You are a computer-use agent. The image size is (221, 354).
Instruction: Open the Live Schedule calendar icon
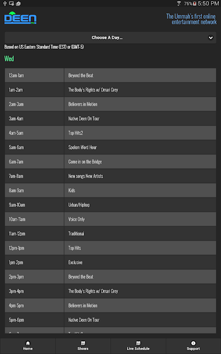138,343
